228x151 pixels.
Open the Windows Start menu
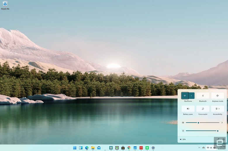(x=75, y=148)
